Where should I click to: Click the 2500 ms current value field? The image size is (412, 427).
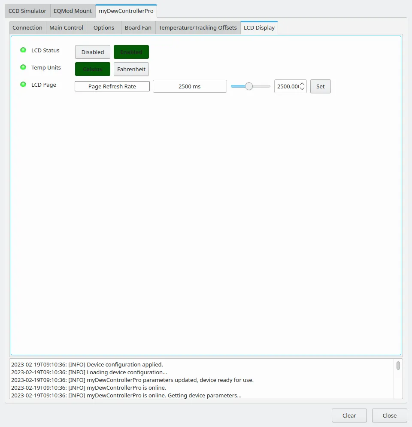pos(190,86)
